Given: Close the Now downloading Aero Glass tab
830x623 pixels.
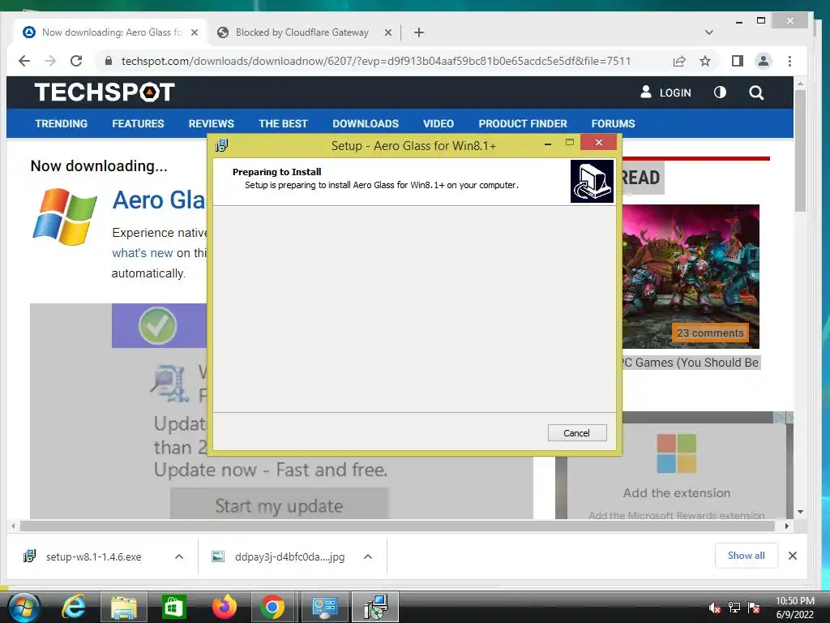Looking at the screenshot, I should pos(195,32).
